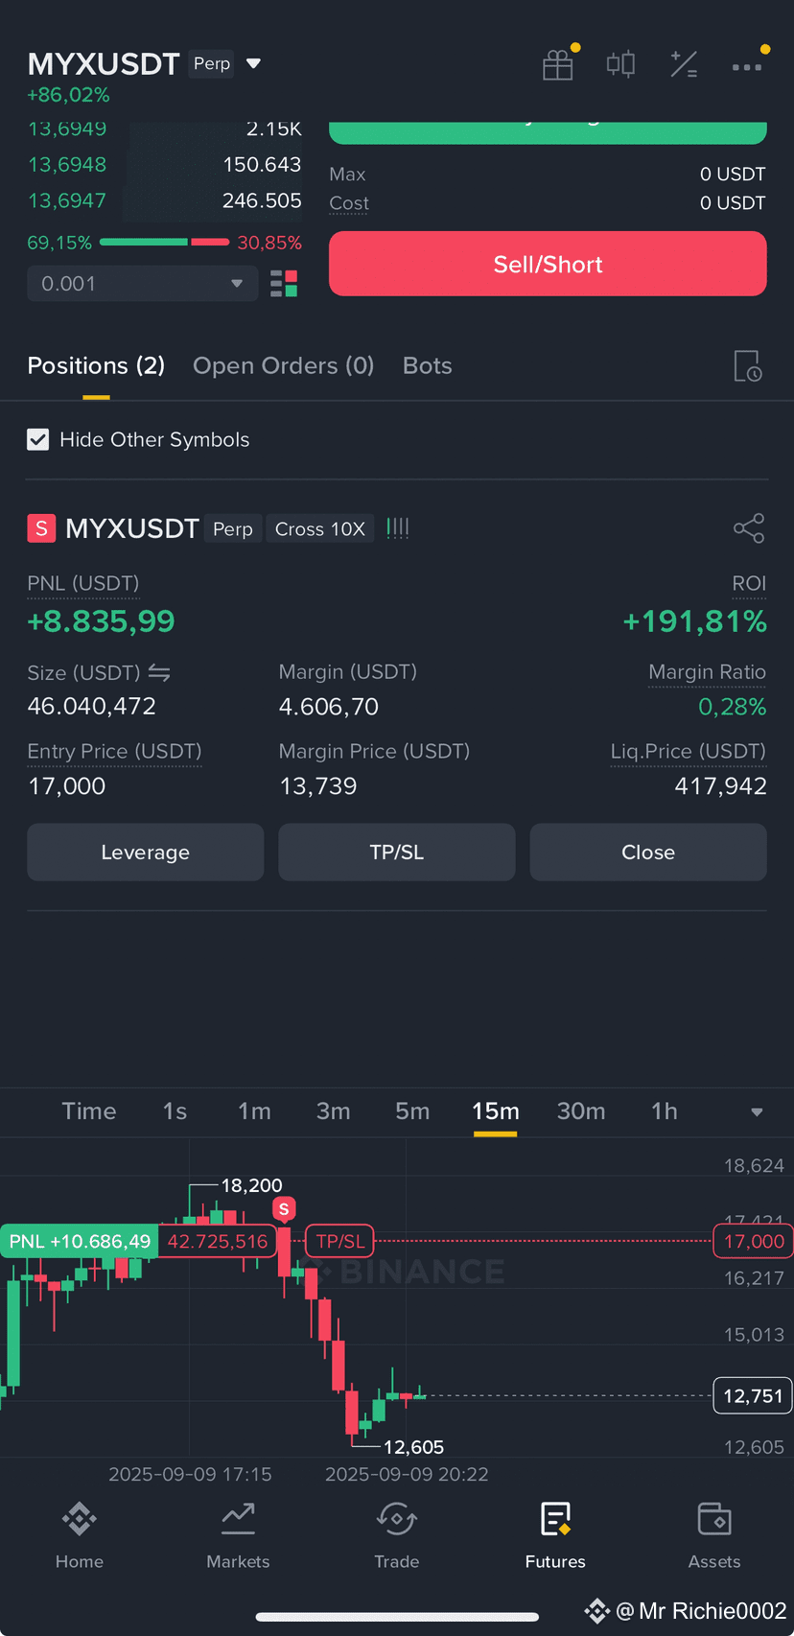This screenshot has width=794, height=1636.
Task: Switch to Open Orders (0) tab
Action: pyautogui.click(x=284, y=365)
